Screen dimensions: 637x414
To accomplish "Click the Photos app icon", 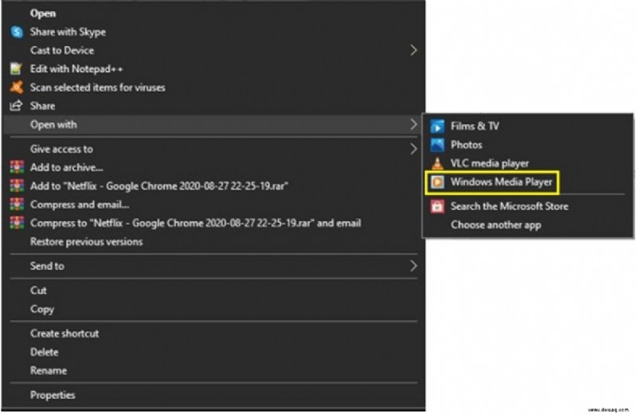I will (x=437, y=145).
